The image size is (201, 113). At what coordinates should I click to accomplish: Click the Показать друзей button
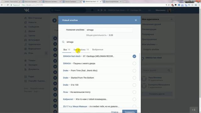tap(157, 94)
